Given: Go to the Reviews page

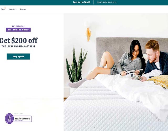Looking at the screenshot, I should 23,9.
